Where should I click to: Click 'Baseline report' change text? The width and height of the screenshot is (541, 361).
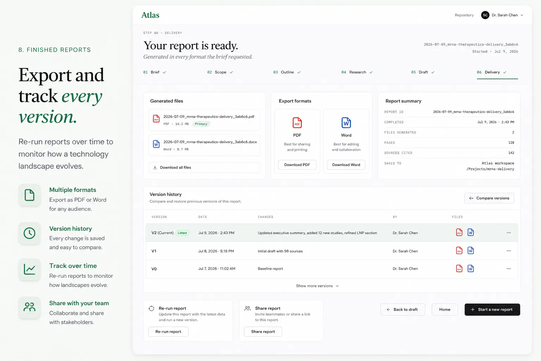(x=270, y=269)
